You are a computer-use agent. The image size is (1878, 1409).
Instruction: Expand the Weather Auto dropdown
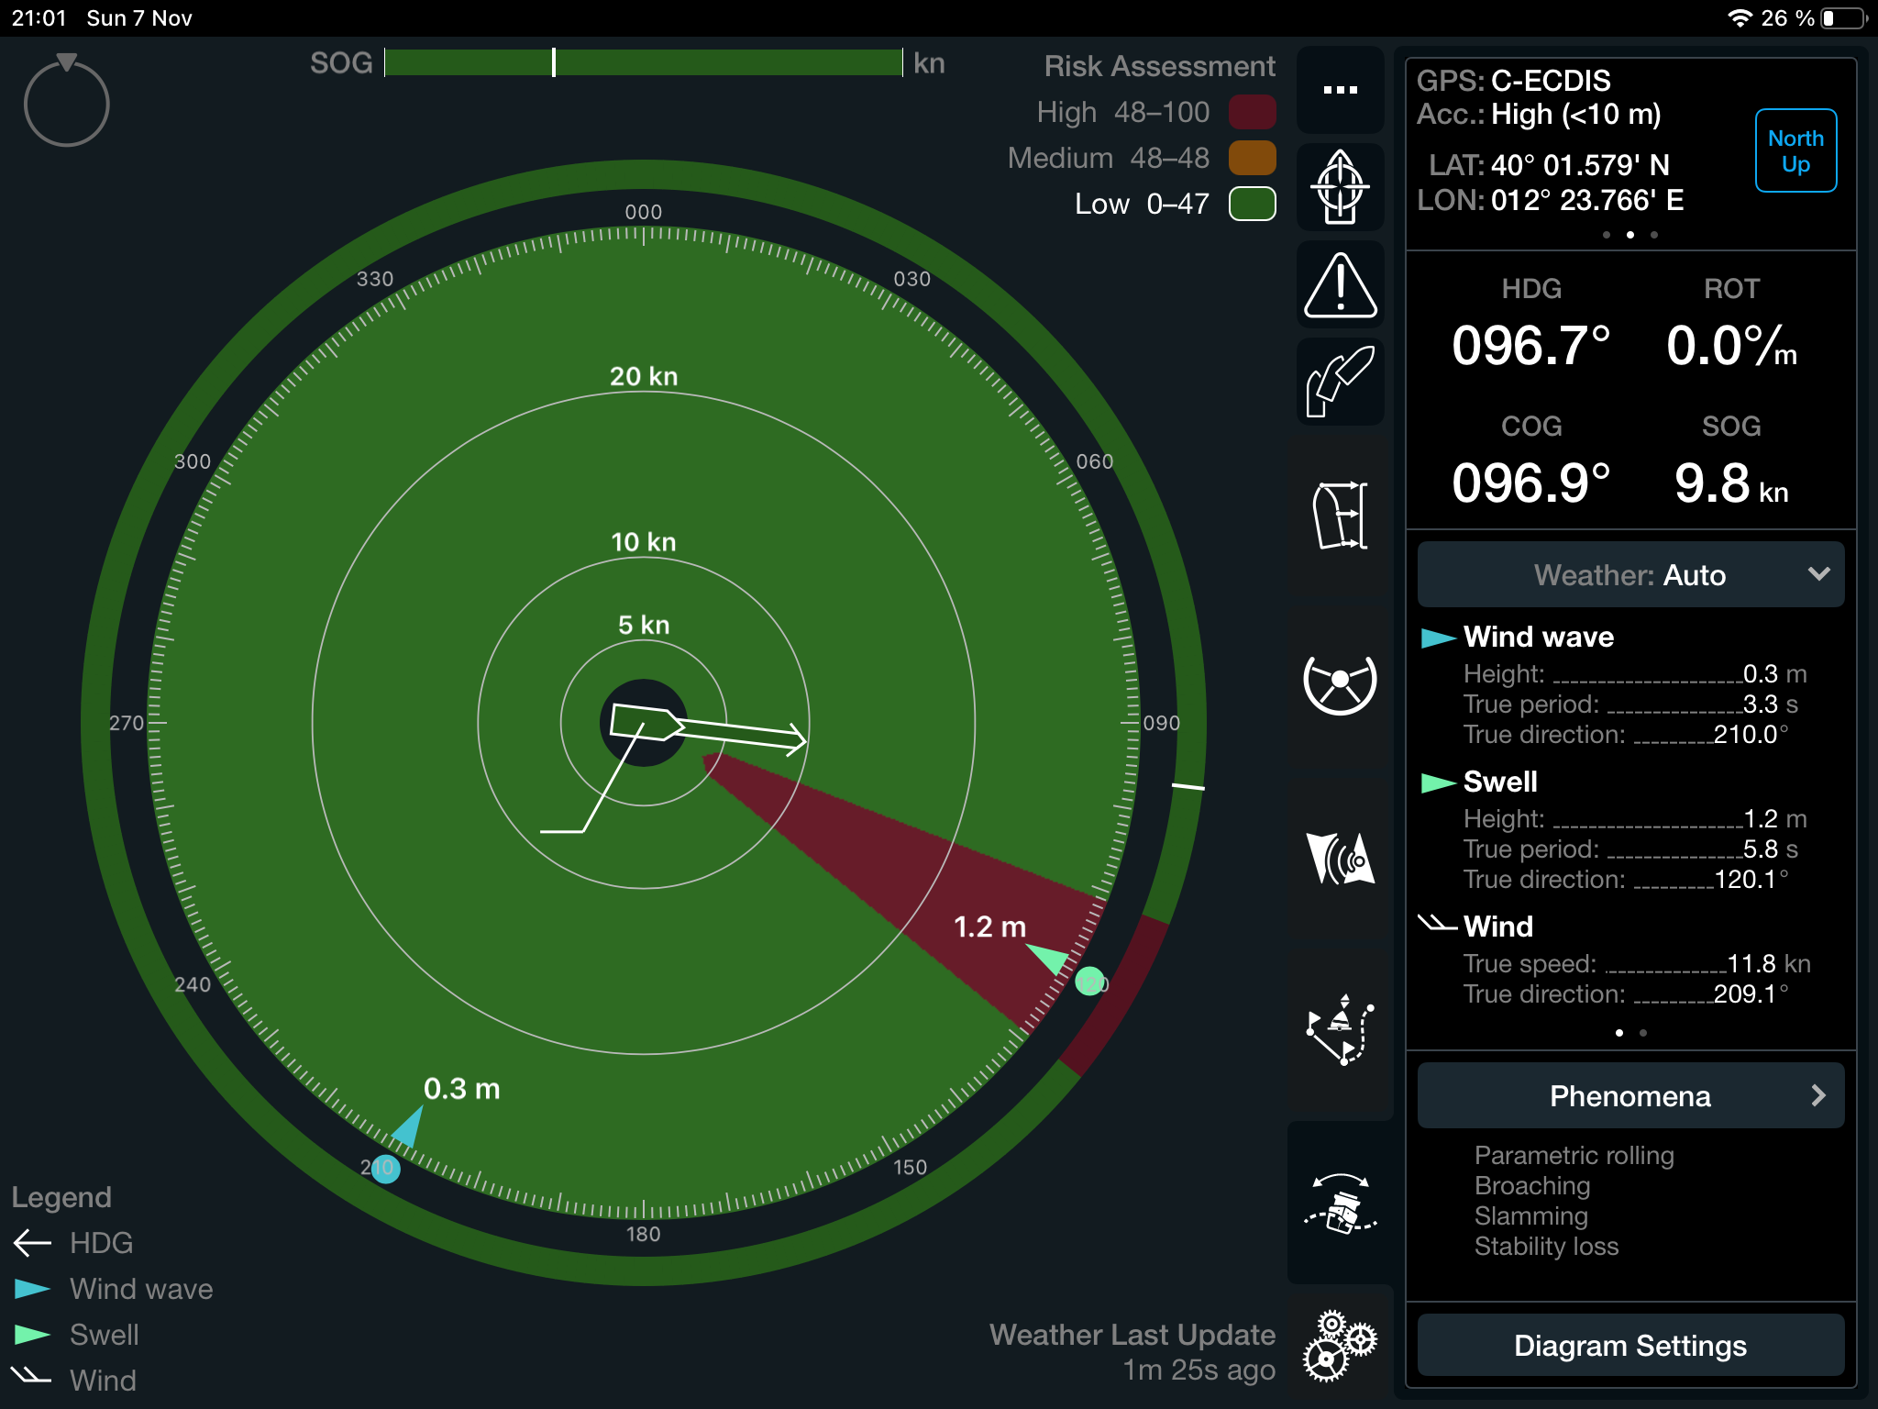[1630, 575]
